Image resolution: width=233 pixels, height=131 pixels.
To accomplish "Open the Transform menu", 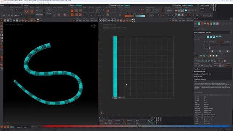I will pyautogui.click(x=35, y=3).
